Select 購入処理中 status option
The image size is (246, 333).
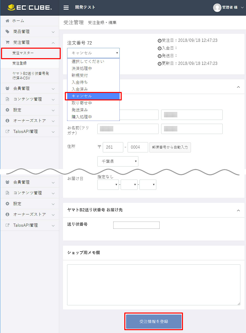pos(93,117)
